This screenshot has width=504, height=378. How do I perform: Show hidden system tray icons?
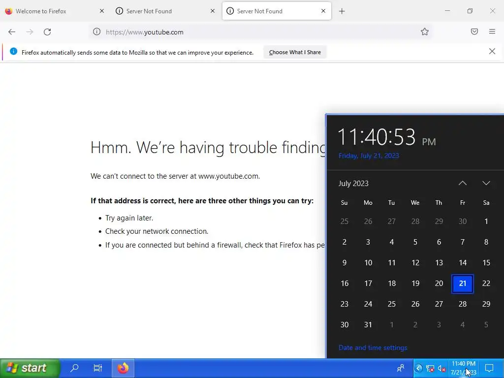418,368
